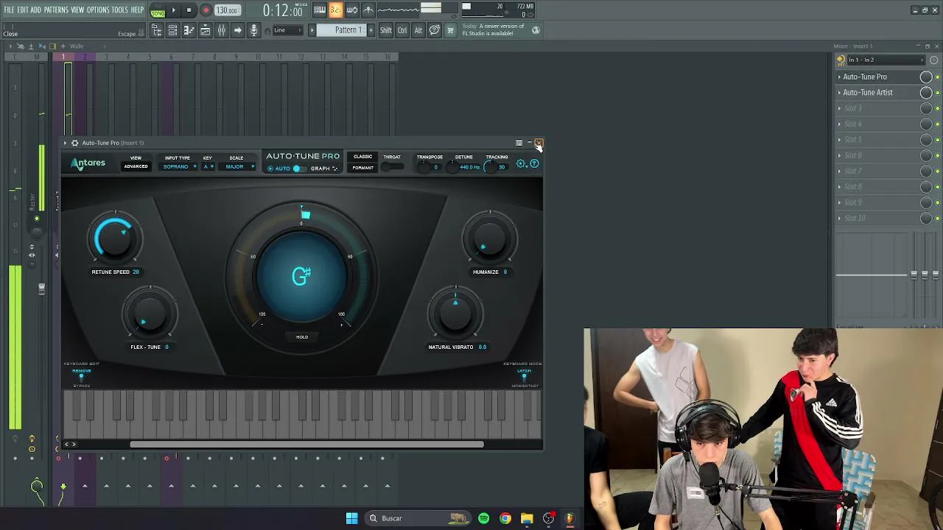Click the Auto-Tune help question icon
The image size is (943, 530).
[x=534, y=163]
